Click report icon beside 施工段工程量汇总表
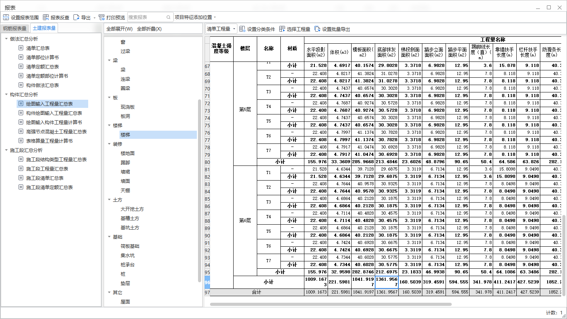 pos(21,169)
